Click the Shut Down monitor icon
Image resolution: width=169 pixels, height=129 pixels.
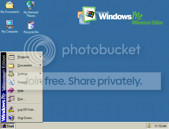pyautogui.click(x=11, y=118)
